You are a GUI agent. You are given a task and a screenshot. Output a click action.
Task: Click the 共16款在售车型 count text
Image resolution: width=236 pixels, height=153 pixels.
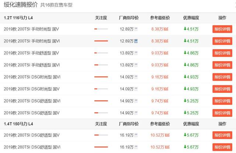click(x=56, y=5)
